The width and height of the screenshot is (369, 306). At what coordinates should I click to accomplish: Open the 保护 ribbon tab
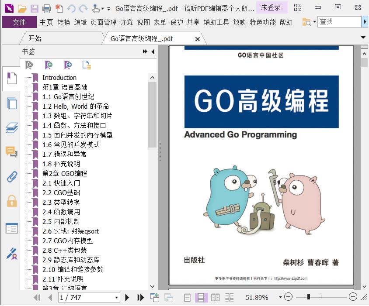point(177,22)
